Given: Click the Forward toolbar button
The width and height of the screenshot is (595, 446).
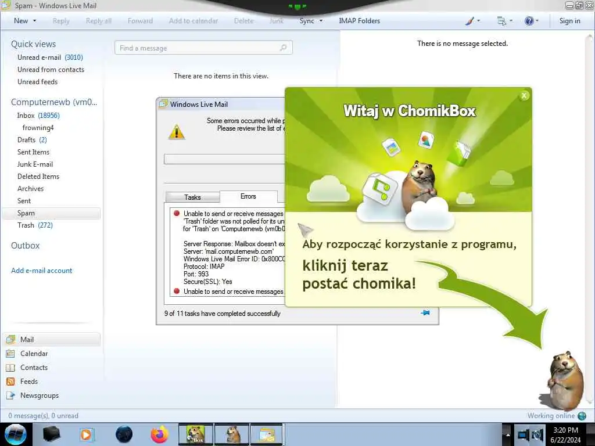Looking at the screenshot, I should [x=140, y=21].
